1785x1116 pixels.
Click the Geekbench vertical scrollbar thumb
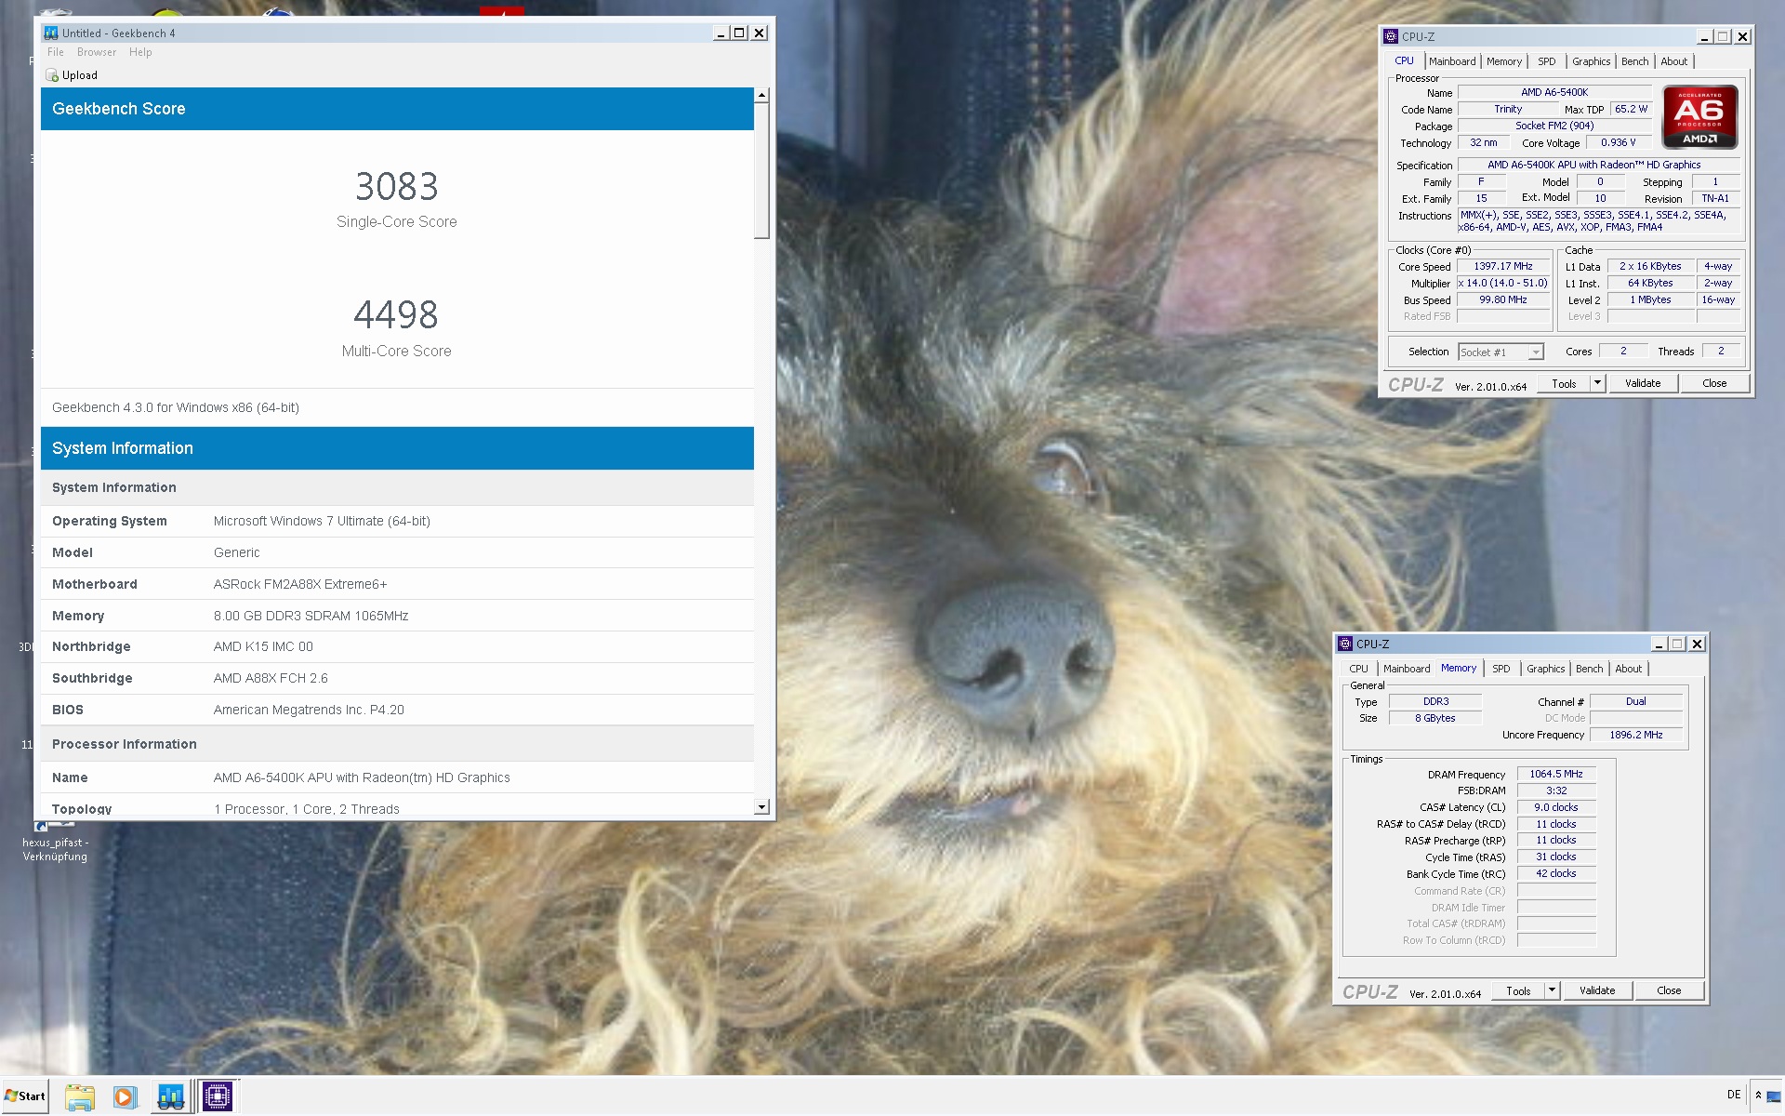point(761,170)
